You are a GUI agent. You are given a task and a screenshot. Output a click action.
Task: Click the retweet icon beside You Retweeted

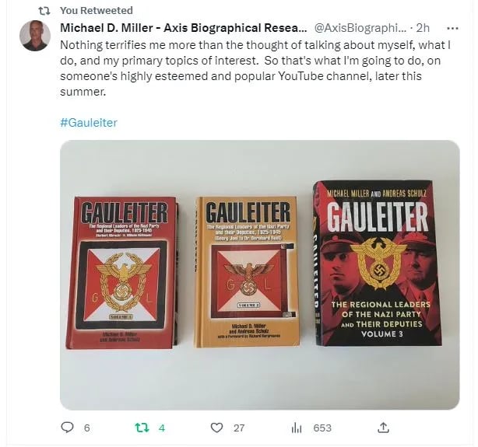[x=44, y=11]
